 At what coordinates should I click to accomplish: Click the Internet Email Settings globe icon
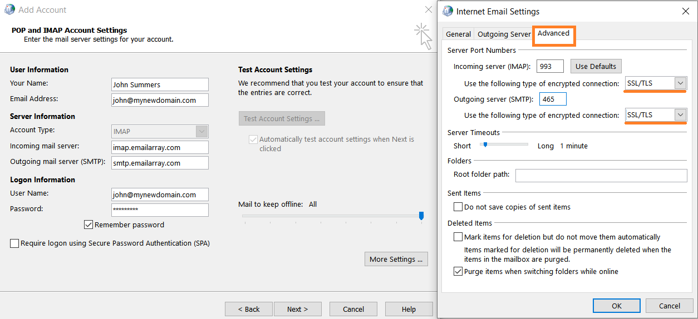448,11
